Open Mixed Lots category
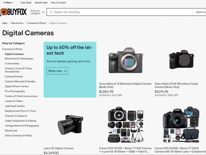Image resolution: width=206 pixels, height=155 pixels. (x=11, y=131)
